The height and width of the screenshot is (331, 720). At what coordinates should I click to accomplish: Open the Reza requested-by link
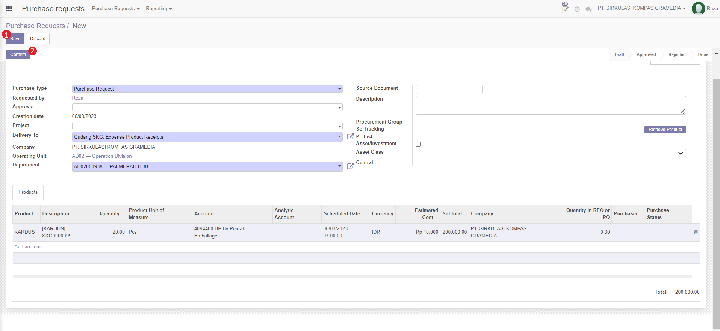pyautogui.click(x=78, y=98)
